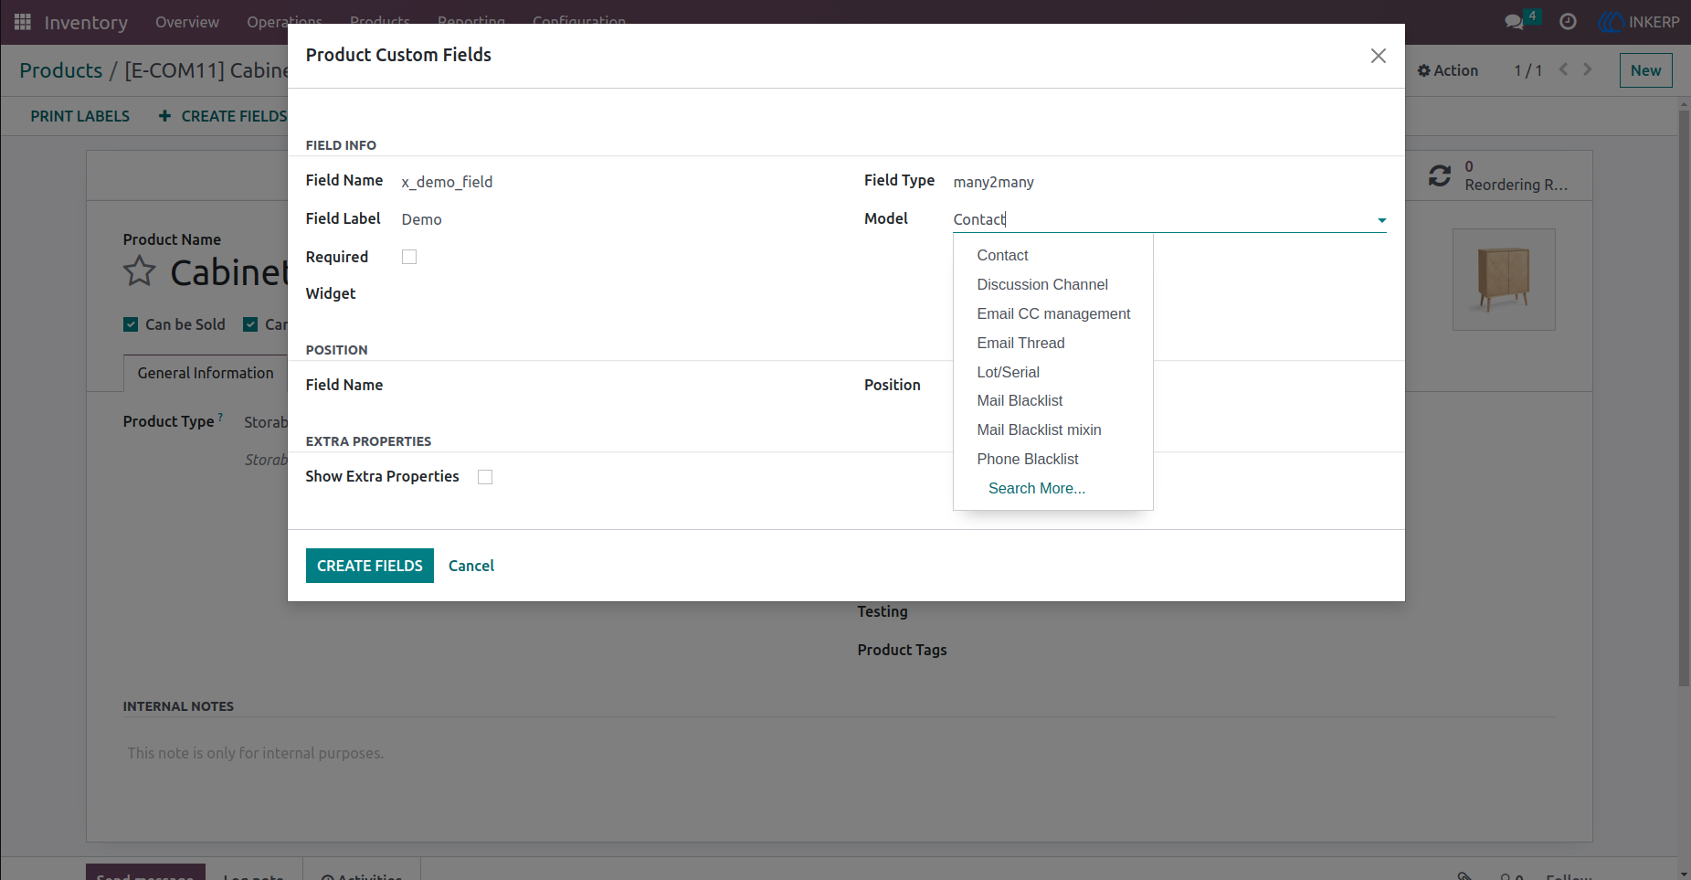The image size is (1691, 880).
Task: Click the internal notes text area
Action: 839,754
